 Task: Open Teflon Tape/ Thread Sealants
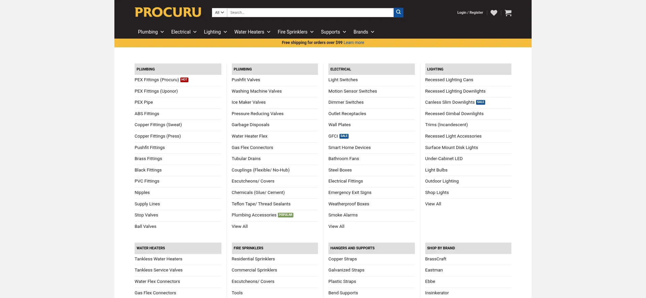pyautogui.click(x=261, y=204)
